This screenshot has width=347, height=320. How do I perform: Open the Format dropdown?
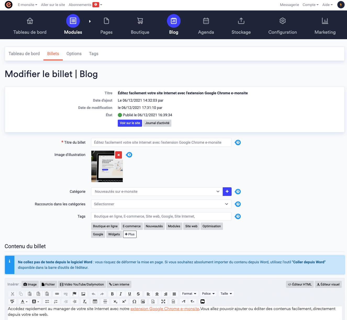189,294
